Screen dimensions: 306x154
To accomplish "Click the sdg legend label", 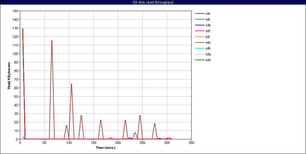I will click(208, 54).
